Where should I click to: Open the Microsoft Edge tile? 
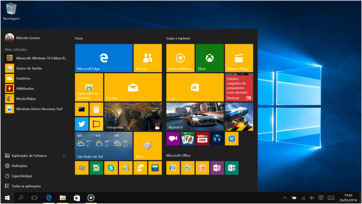[104, 58]
